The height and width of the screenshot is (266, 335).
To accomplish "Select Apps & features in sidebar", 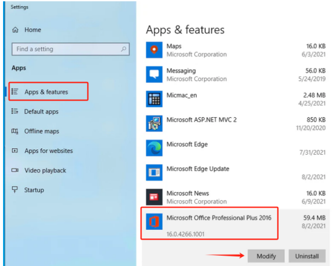I will coord(46,92).
